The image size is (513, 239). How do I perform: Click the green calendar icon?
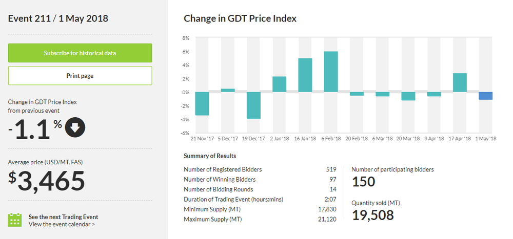(15, 220)
